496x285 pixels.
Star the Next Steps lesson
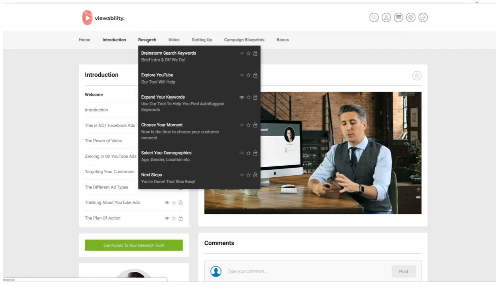coord(248,175)
